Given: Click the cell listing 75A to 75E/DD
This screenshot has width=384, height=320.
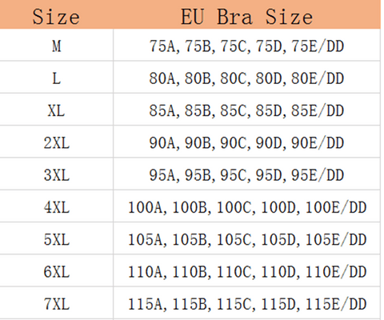Looking at the screenshot, I should [246, 45].
